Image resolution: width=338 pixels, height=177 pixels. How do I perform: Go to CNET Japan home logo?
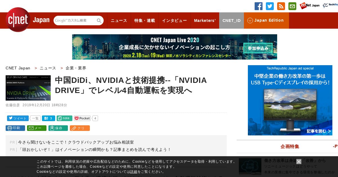27,20
